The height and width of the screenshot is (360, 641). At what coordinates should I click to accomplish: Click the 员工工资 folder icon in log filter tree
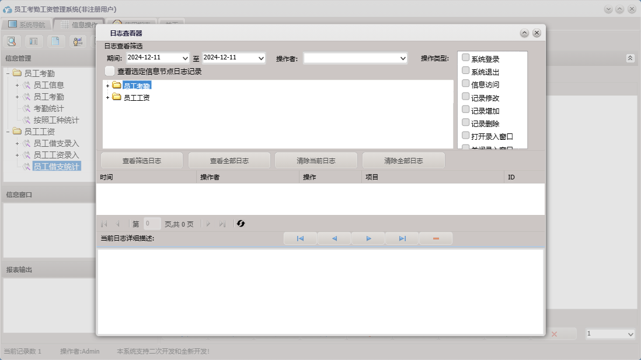click(117, 97)
